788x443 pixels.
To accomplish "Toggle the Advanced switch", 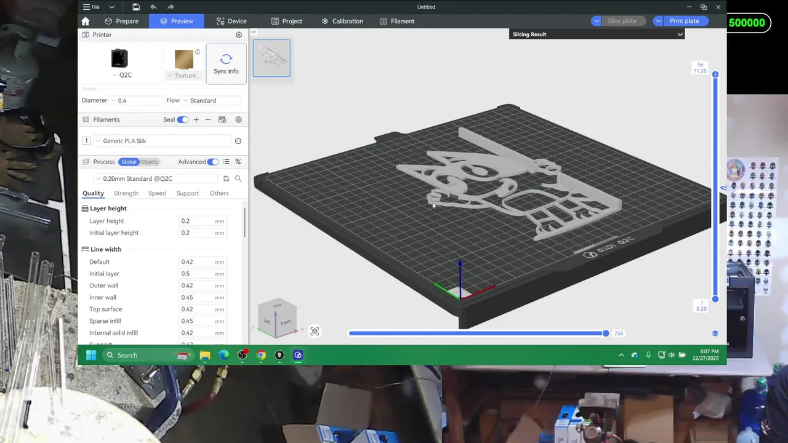I will tap(213, 162).
